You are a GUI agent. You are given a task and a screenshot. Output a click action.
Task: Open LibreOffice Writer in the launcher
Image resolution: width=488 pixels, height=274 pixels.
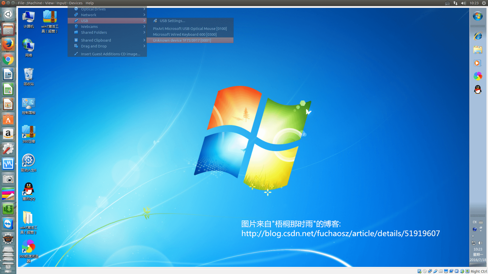click(8, 75)
